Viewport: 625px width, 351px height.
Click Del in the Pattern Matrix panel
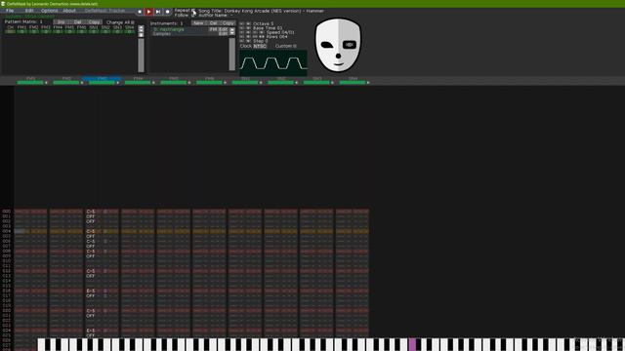coord(78,22)
